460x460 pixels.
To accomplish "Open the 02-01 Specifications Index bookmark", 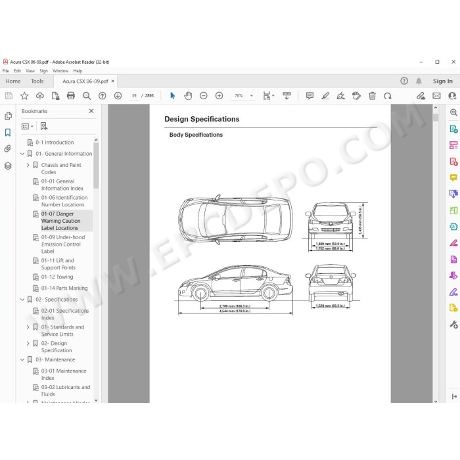I will click(65, 314).
